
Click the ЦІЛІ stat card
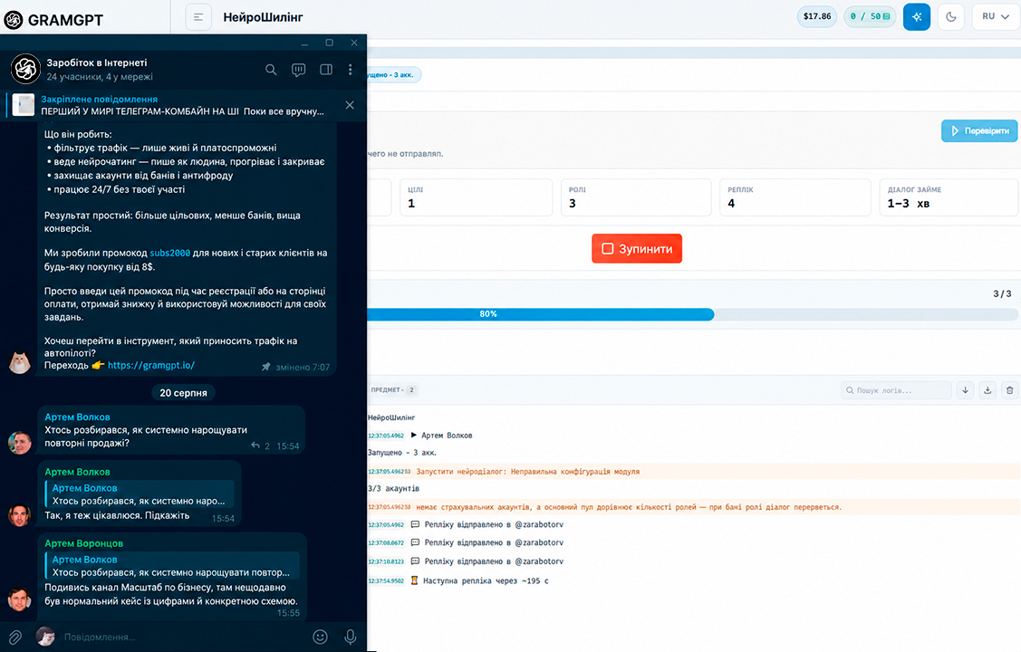pos(476,197)
